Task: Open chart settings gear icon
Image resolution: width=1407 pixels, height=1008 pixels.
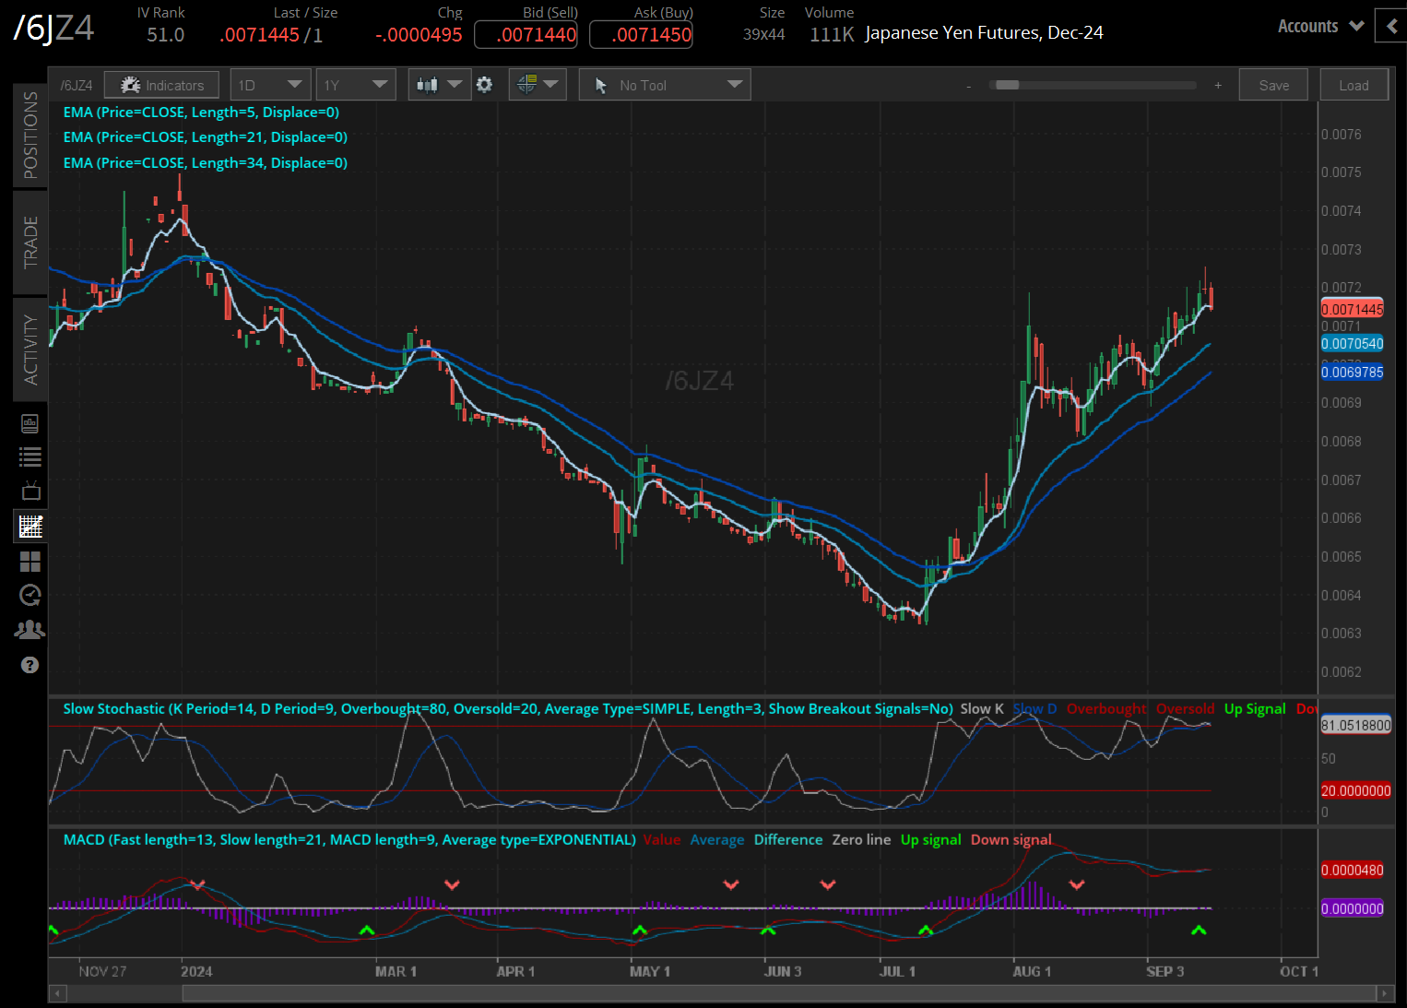Action: [x=484, y=85]
